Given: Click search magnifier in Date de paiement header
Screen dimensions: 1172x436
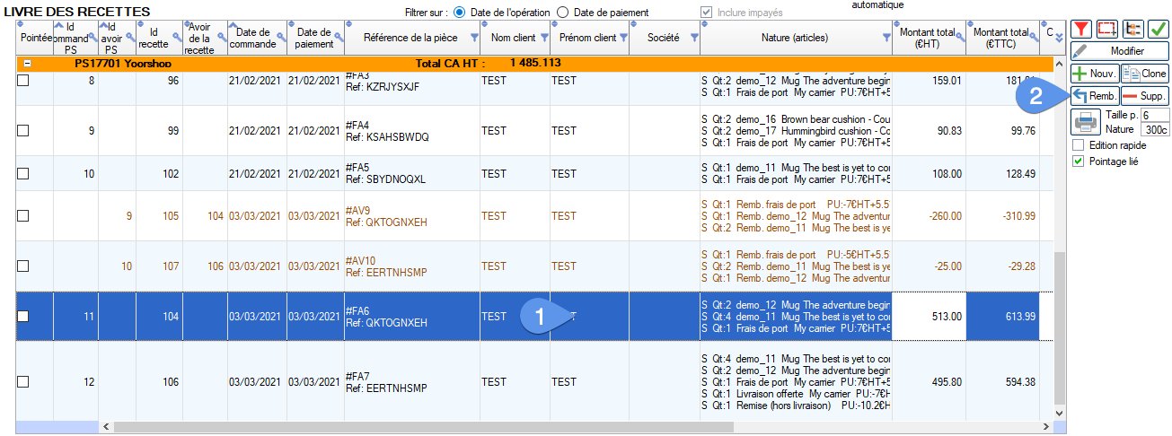Looking at the screenshot, I should pyautogui.click(x=338, y=38).
